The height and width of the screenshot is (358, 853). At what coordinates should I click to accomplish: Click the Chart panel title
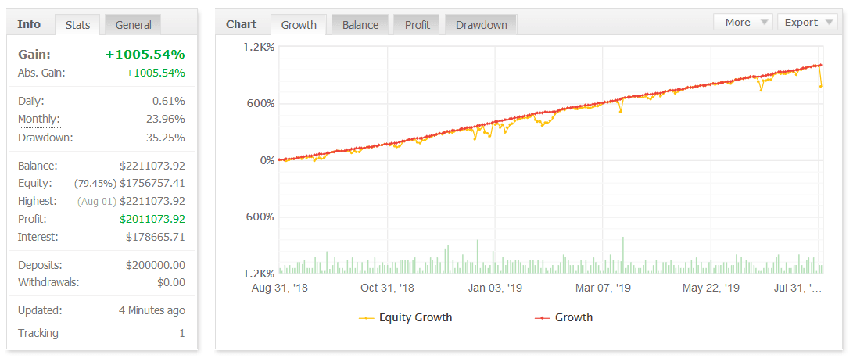241,24
